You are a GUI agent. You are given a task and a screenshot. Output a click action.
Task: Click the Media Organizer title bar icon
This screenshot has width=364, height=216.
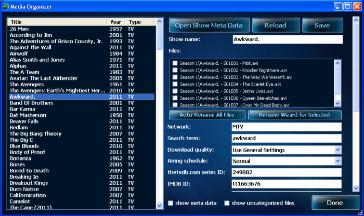[x=6, y=6]
